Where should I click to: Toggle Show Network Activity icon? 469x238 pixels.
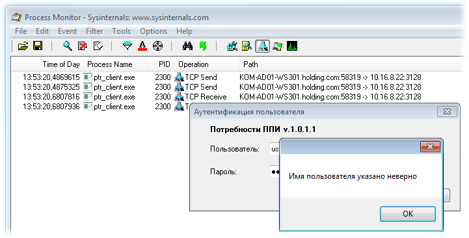[x=262, y=46]
